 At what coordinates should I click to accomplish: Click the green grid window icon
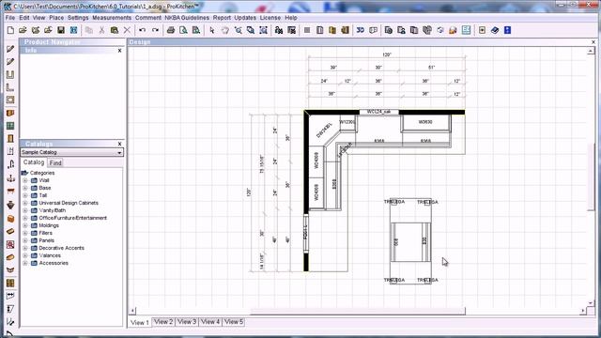[10, 126]
